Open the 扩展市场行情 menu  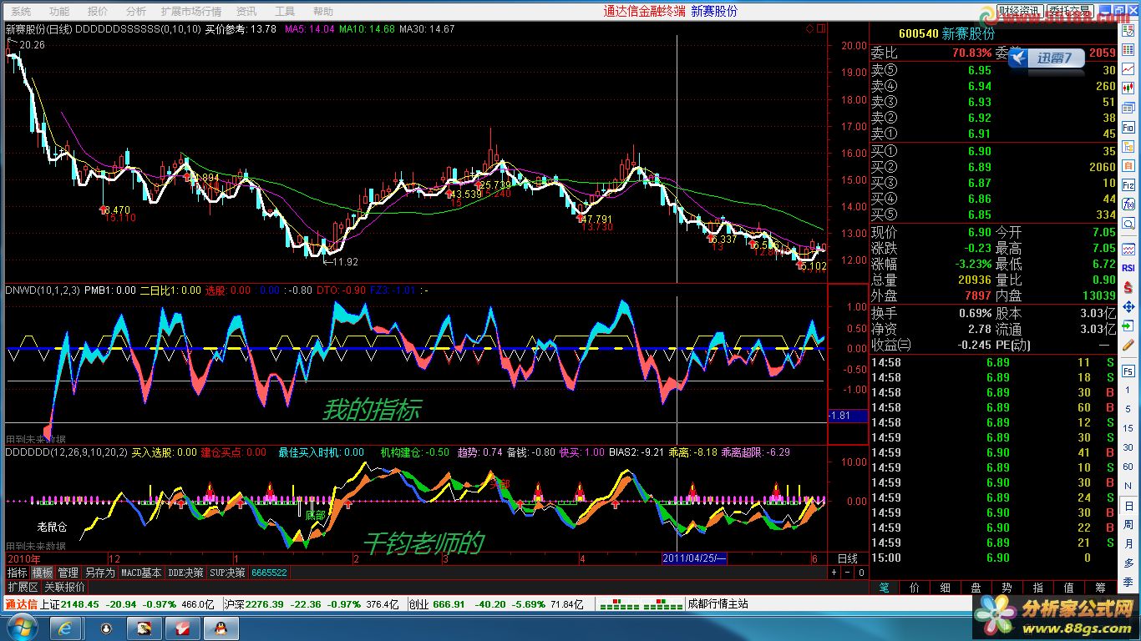coord(191,12)
